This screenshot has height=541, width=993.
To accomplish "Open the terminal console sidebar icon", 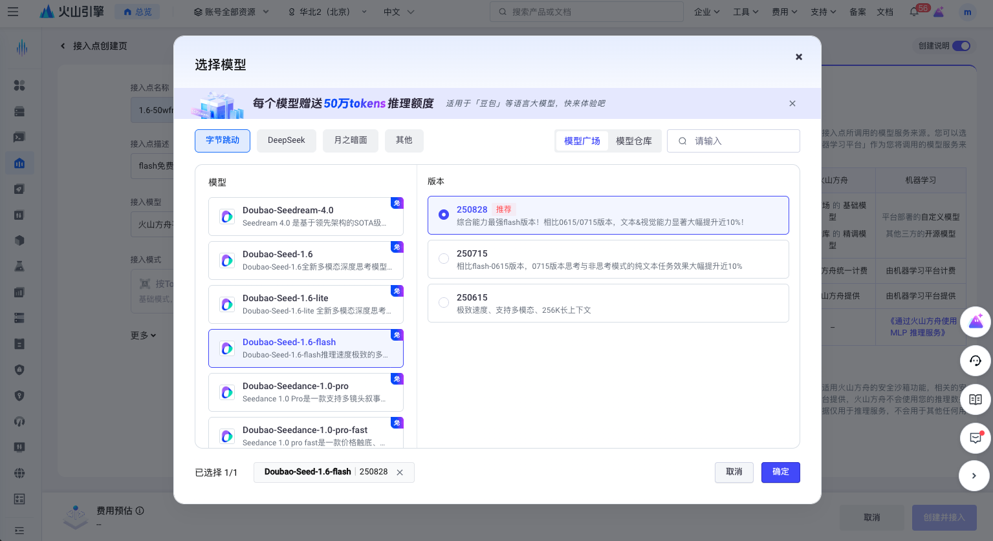I will 19,137.
